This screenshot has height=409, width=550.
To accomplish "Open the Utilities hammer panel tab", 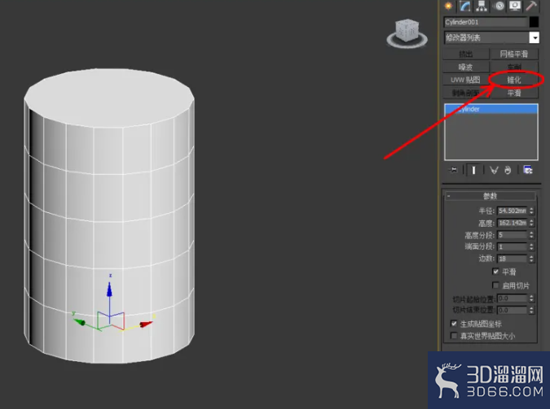I will (x=531, y=6).
